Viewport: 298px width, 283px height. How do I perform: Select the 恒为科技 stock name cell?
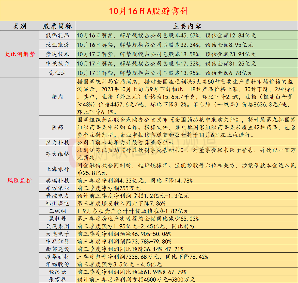coord(57,142)
